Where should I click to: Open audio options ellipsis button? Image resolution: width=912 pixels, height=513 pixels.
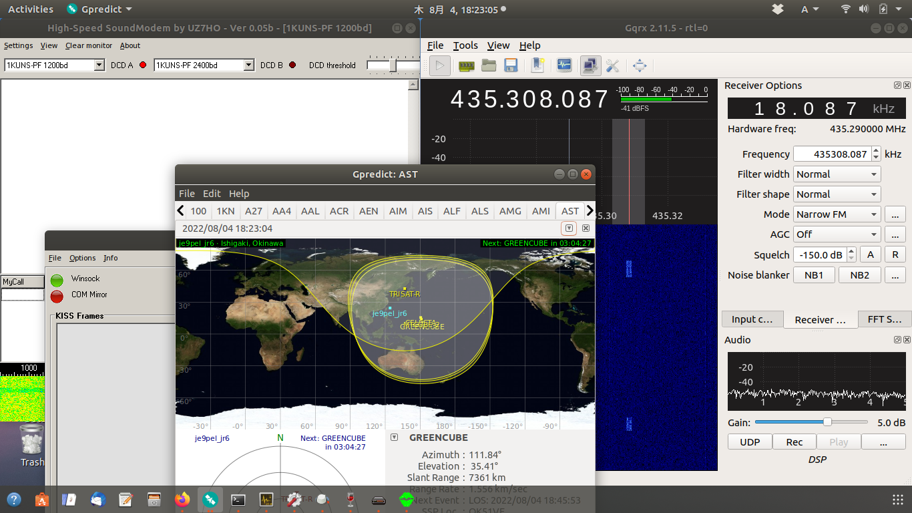[x=883, y=442]
